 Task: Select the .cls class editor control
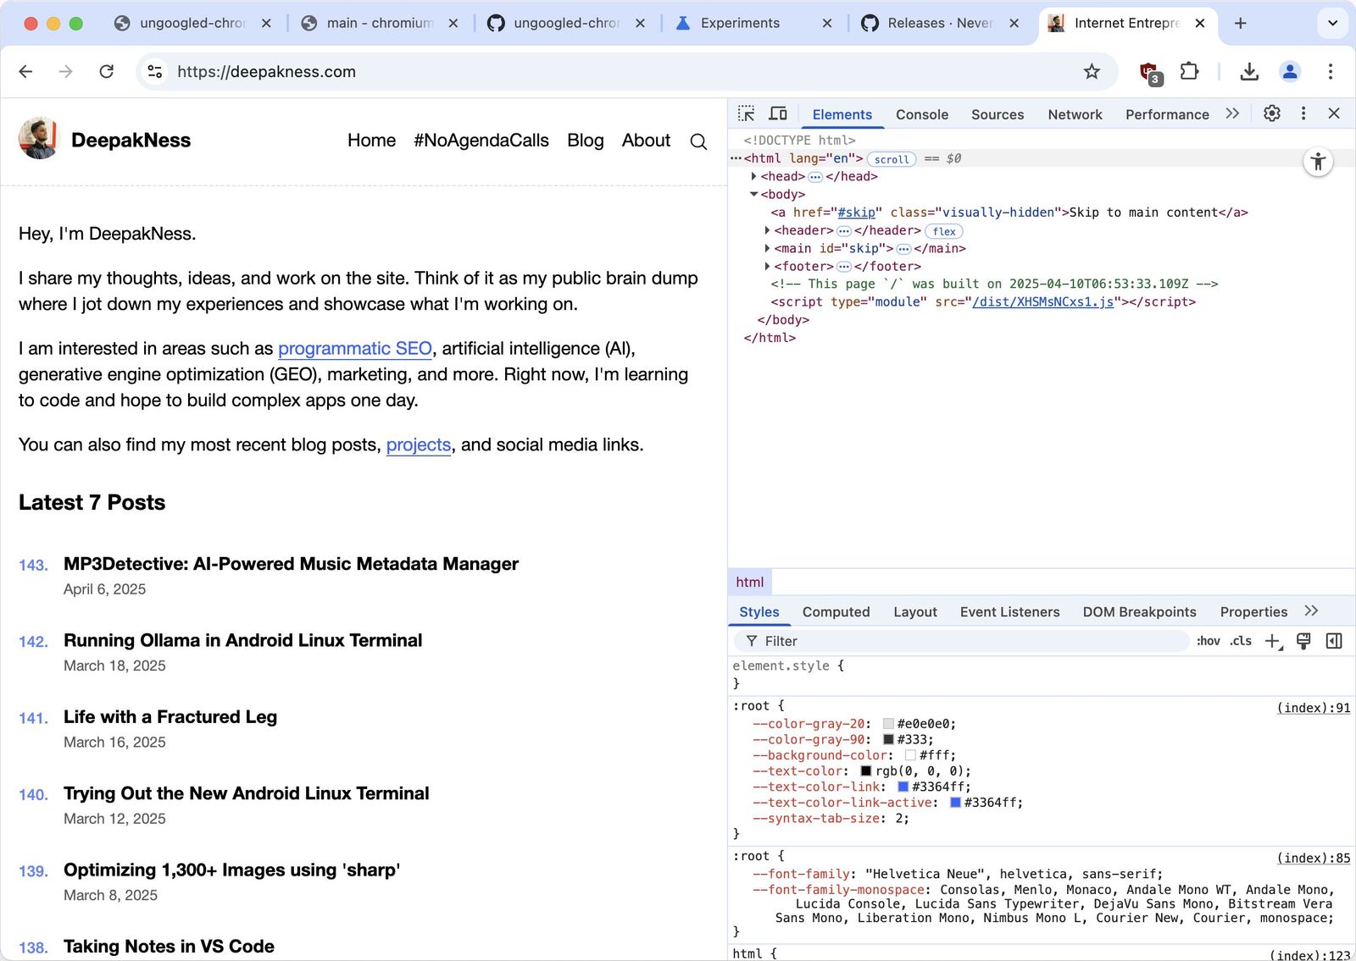[x=1240, y=641]
